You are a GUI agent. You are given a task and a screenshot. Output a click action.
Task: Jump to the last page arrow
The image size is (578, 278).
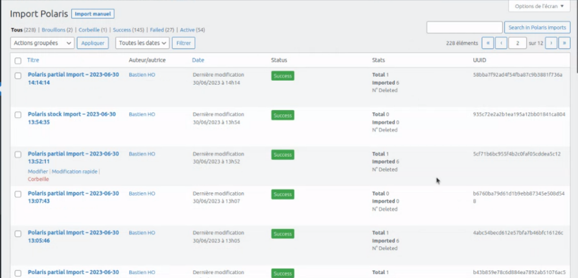tap(564, 43)
